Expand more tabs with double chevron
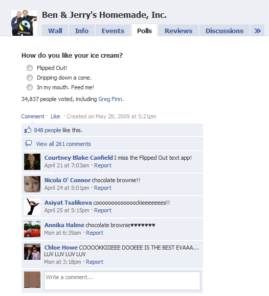This screenshot has width=269, height=296. tap(257, 31)
